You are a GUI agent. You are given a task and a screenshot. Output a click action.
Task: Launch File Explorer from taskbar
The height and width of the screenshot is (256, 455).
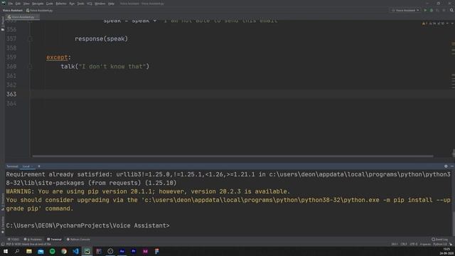click(x=29, y=251)
